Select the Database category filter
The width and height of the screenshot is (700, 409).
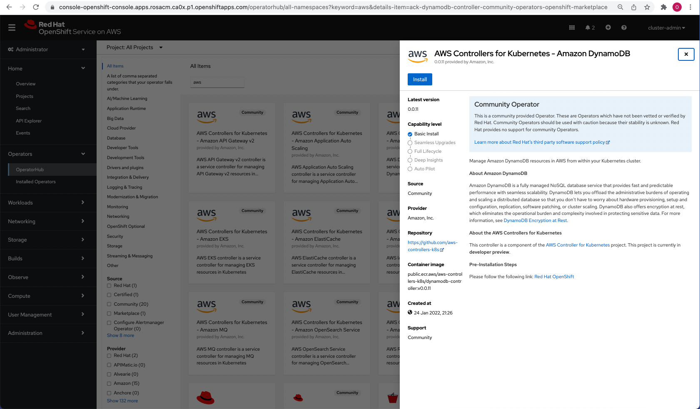[116, 138]
